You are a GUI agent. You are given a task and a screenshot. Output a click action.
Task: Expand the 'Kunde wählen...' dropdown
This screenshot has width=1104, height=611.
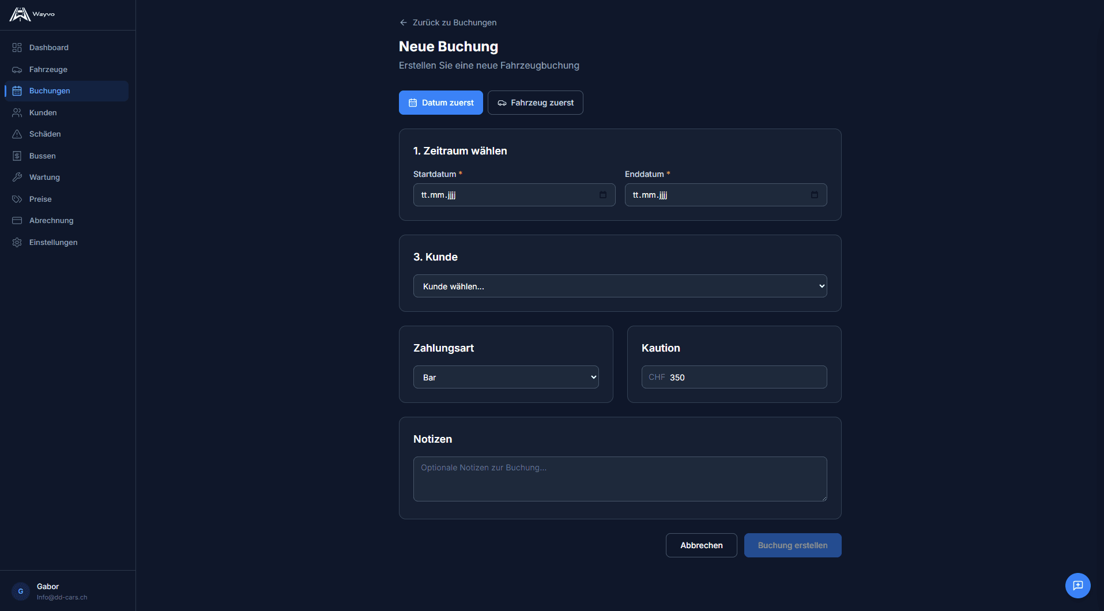[x=620, y=286]
